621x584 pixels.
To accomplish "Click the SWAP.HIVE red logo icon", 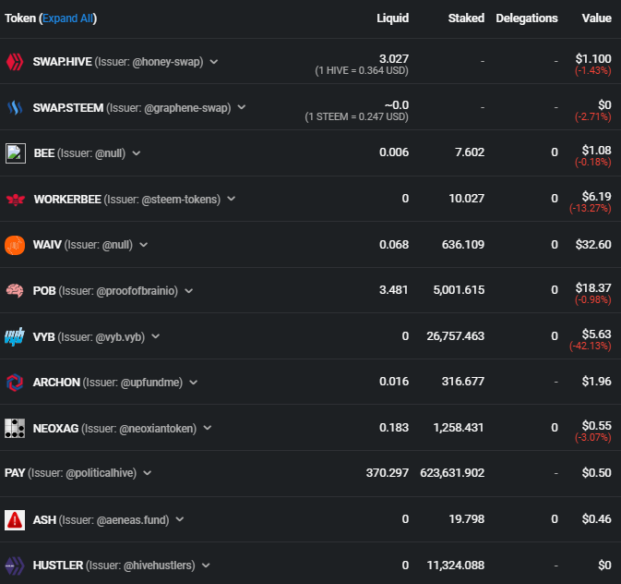I will (x=15, y=62).
